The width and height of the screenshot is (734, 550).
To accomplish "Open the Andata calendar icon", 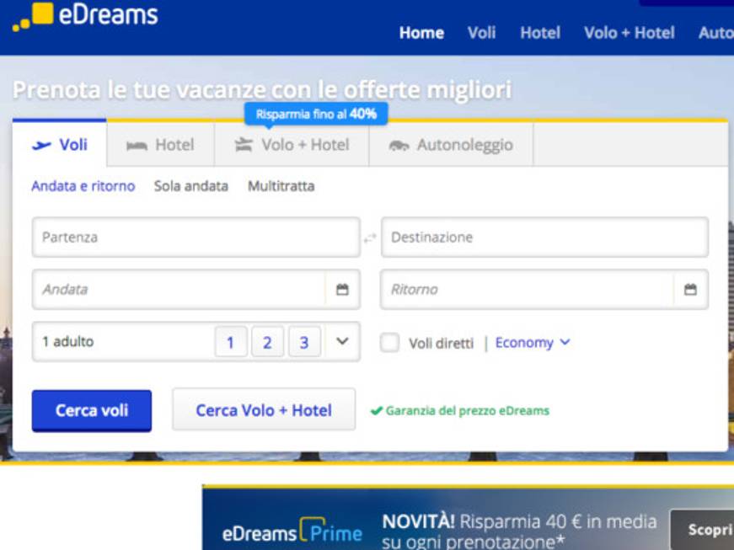I will coord(342,290).
